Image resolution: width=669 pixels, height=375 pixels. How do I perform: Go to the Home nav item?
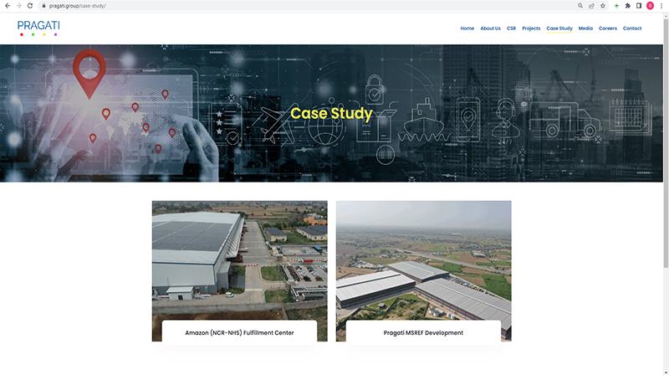pos(467,28)
